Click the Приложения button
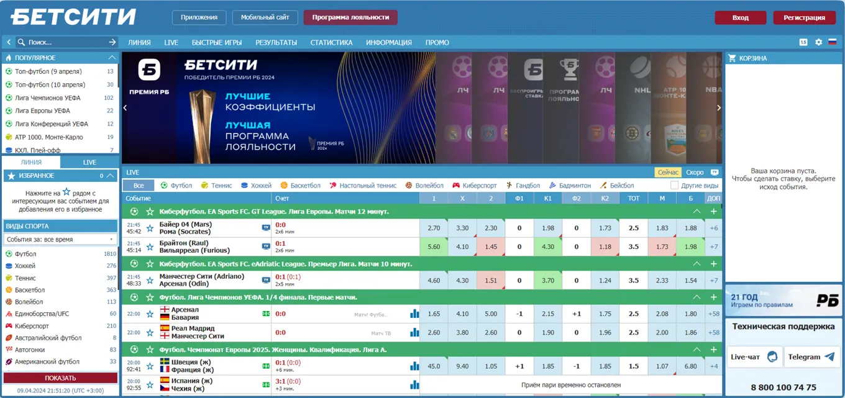 (199, 17)
